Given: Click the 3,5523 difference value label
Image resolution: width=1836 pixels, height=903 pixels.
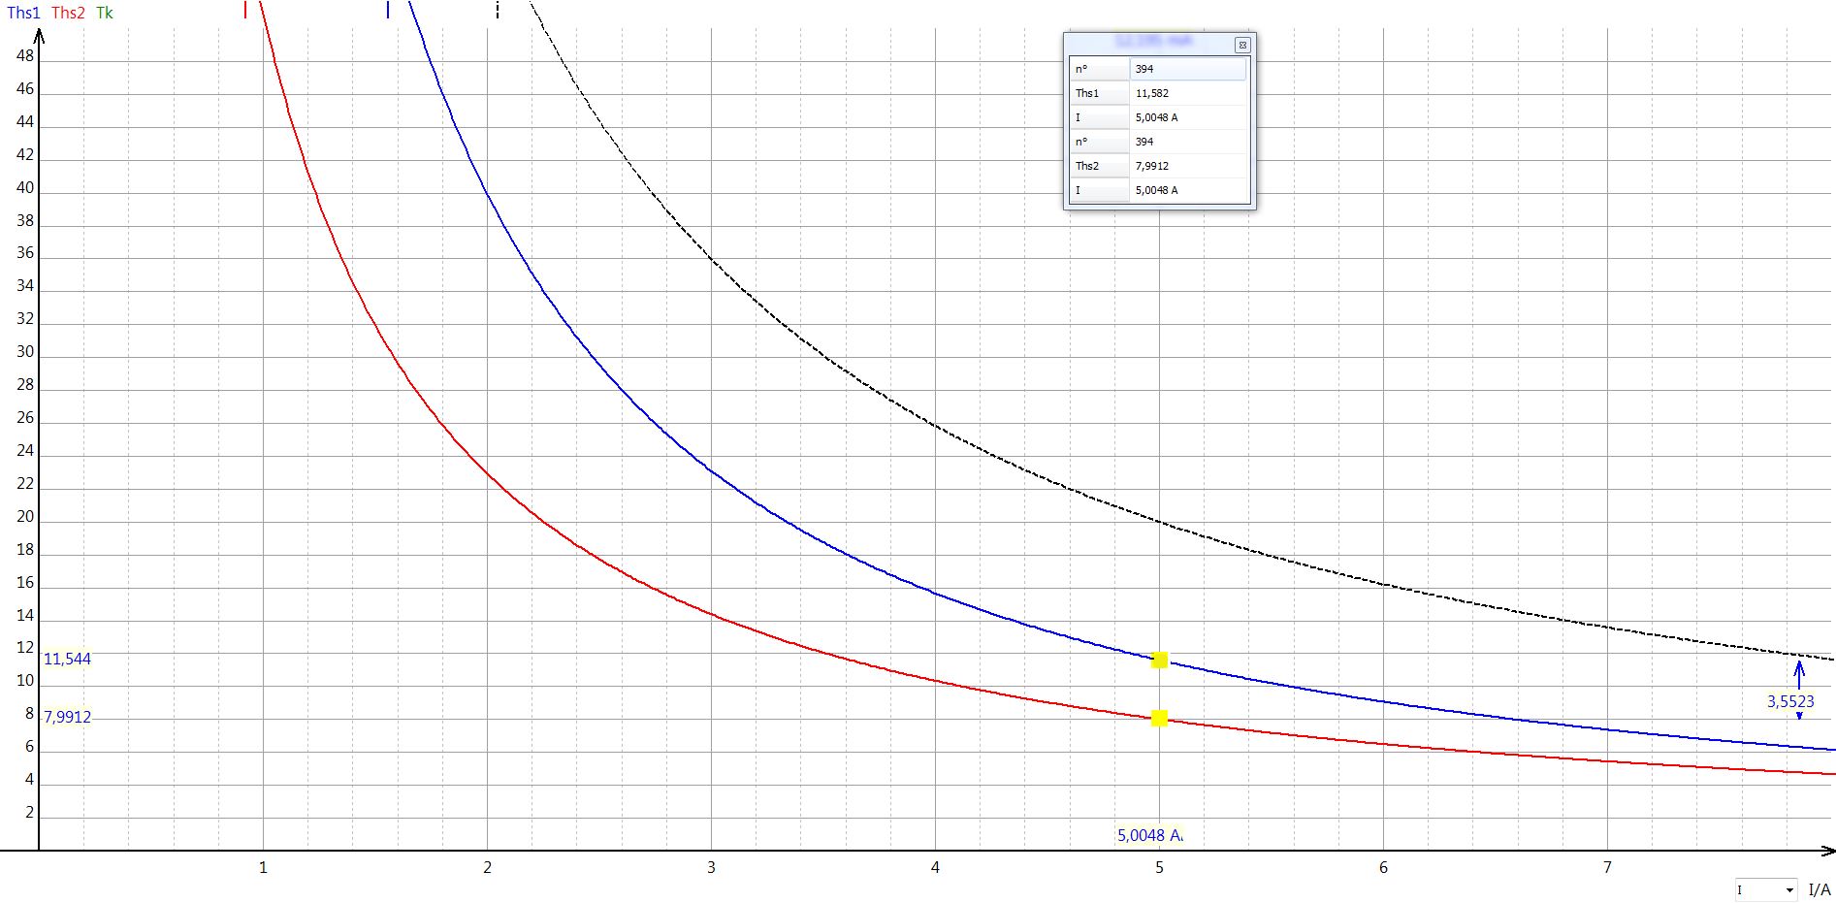Looking at the screenshot, I should pos(1789,701).
